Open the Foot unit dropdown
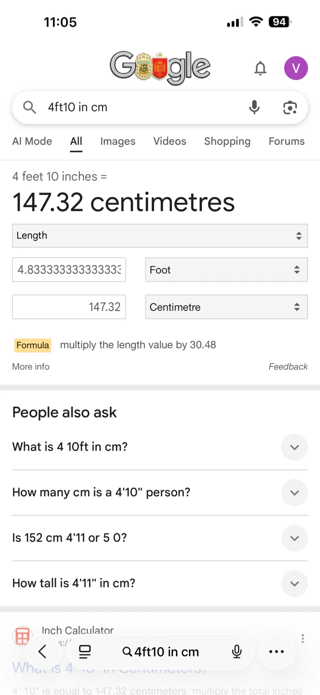The width and height of the screenshot is (320, 695). (227, 270)
